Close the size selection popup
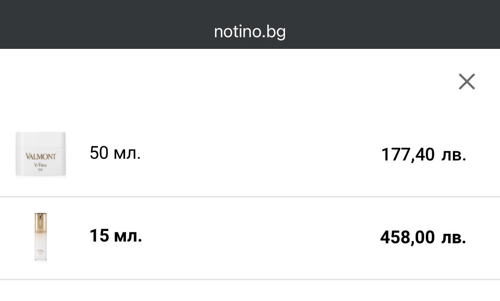500x301 pixels. (x=466, y=82)
